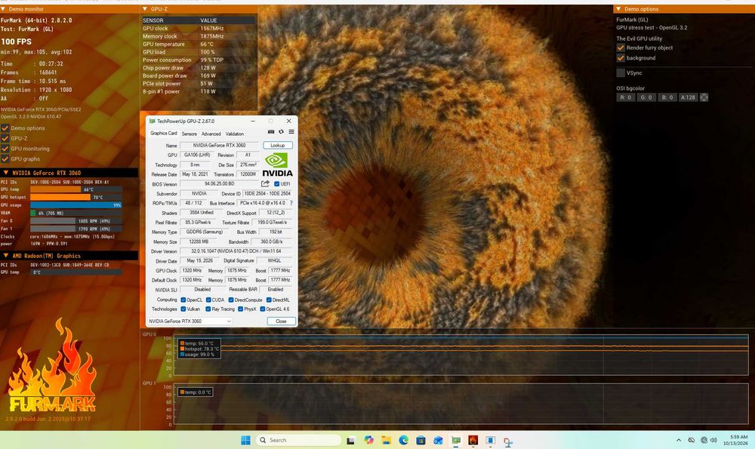This screenshot has width=755, height=449.
Task: Click the Driver Version field
Action: 236,251
